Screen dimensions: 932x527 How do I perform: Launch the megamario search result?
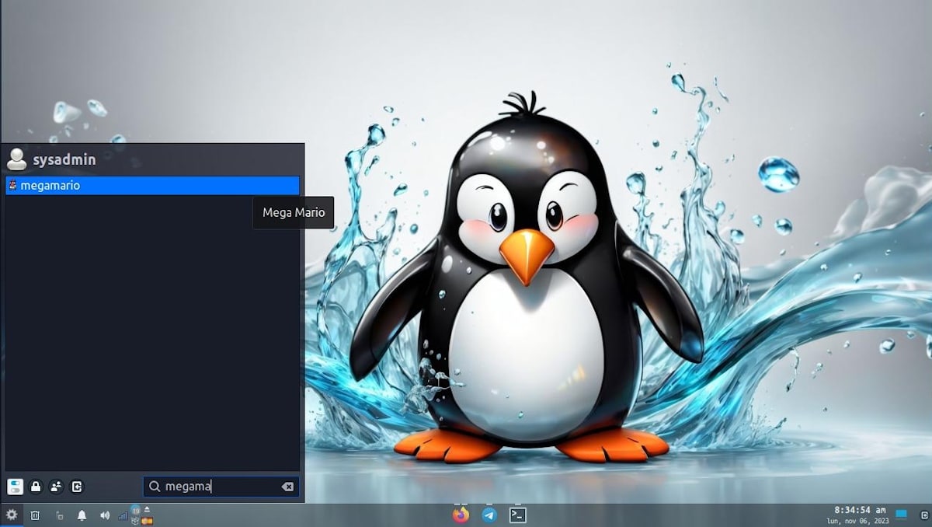coord(151,186)
